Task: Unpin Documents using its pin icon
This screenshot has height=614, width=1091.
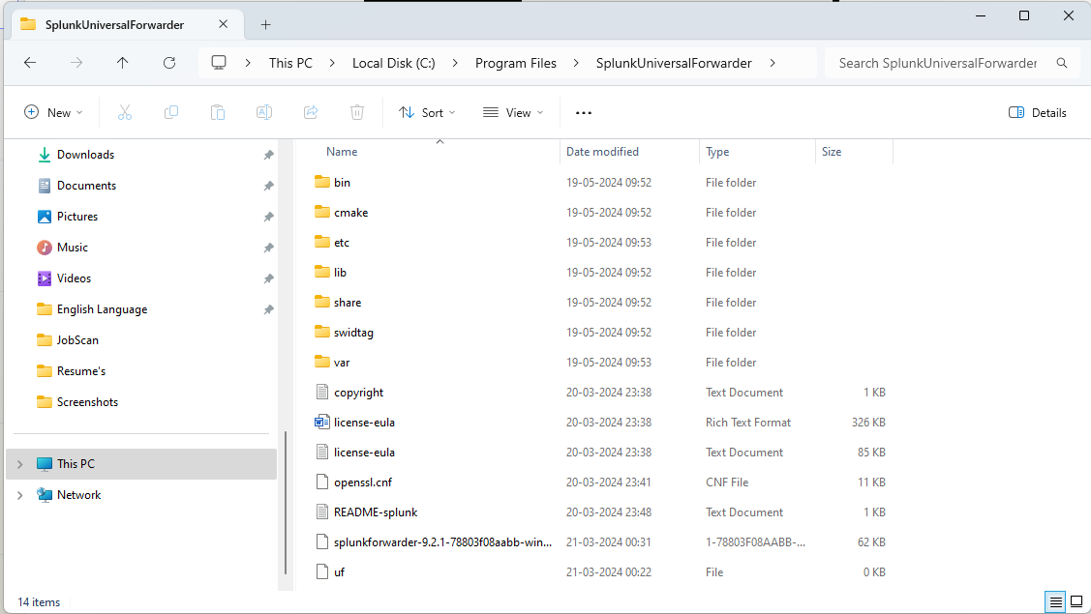Action: pos(268,186)
